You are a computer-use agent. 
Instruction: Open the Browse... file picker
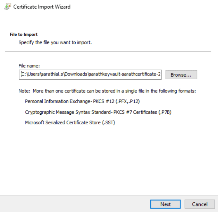(x=181, y=74)
